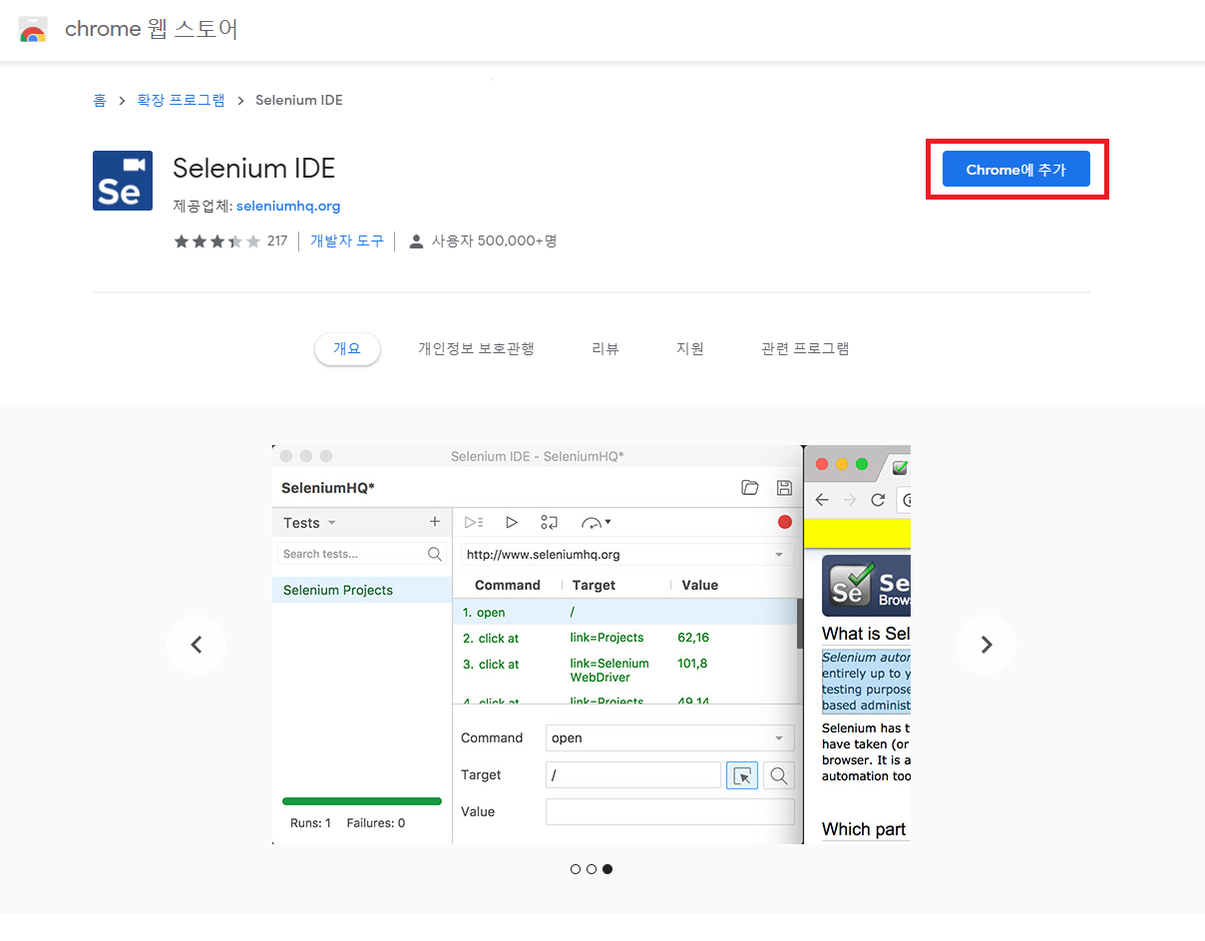
Task: Click the Value column header
Action: click(700, 585)
